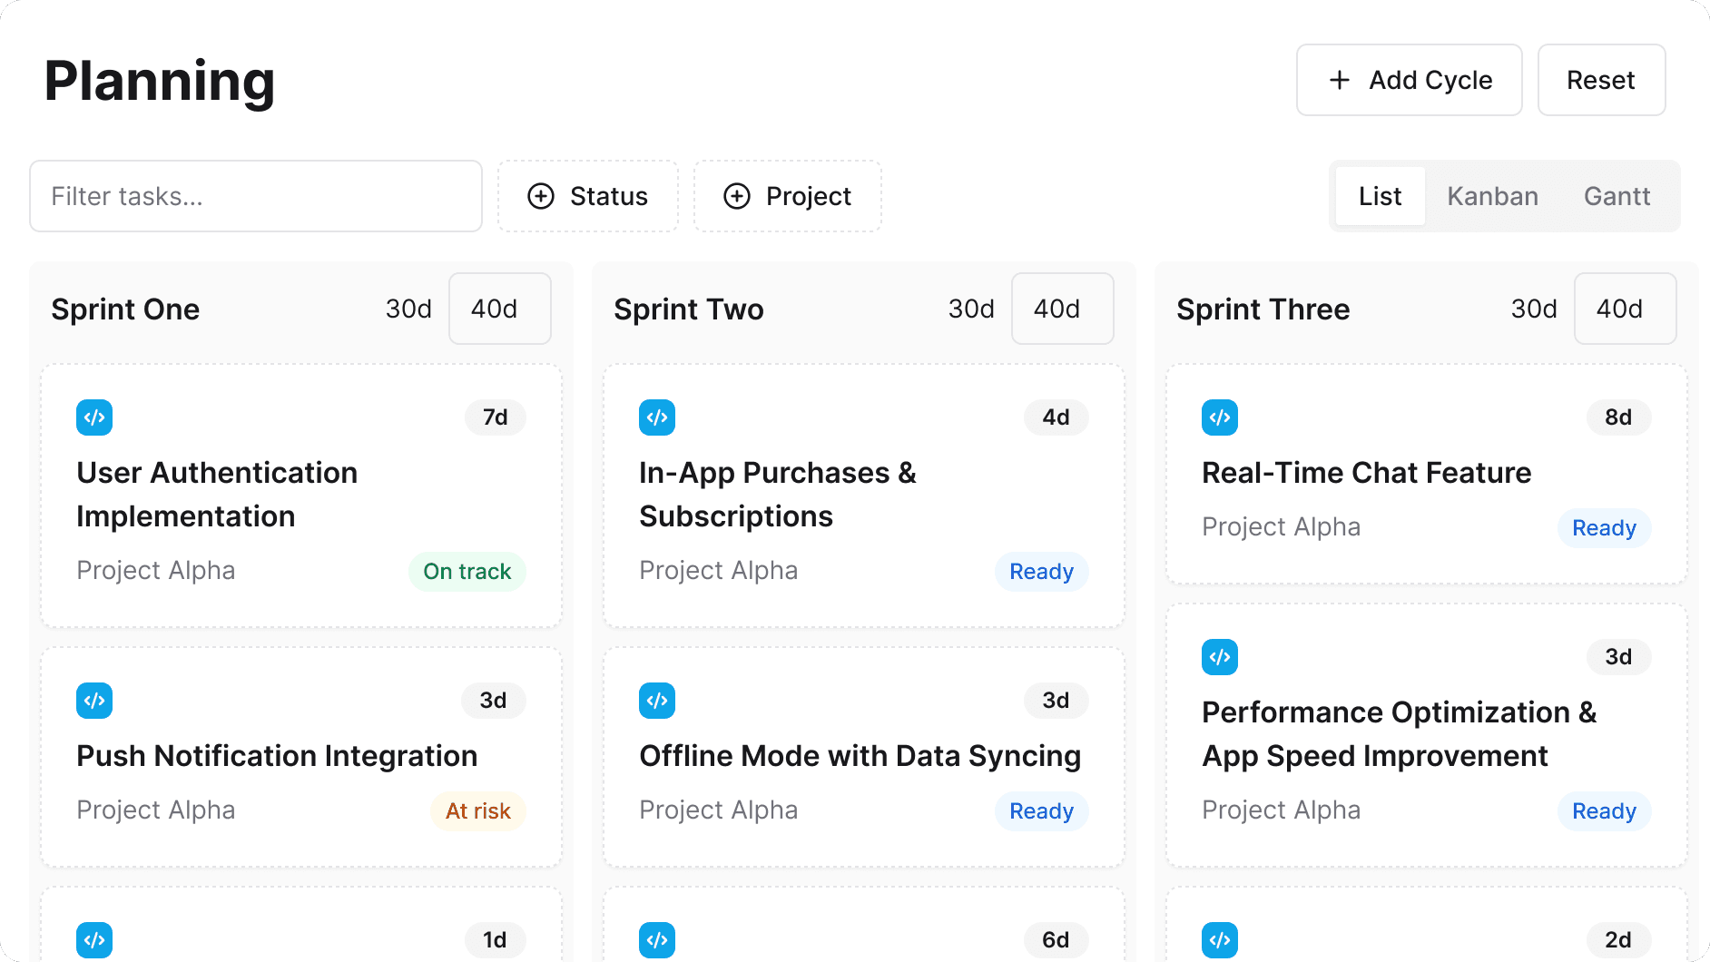Viewport: 1710px width, 962px height.
Task: Switch to the Gantt view tab
Action: click(x=1617, y=196)
